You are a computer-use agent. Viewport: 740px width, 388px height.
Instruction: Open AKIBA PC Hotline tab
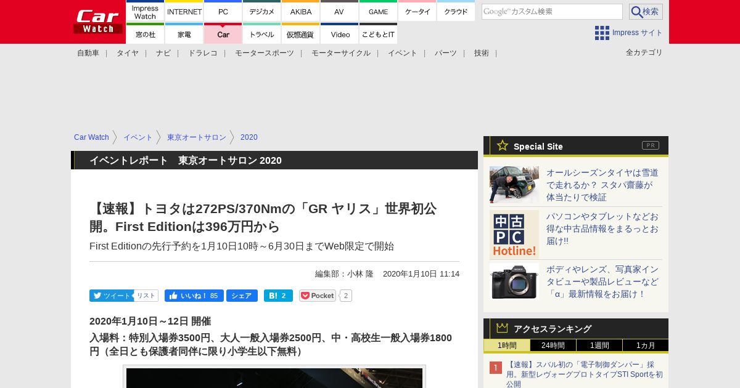tap(300, 11)
